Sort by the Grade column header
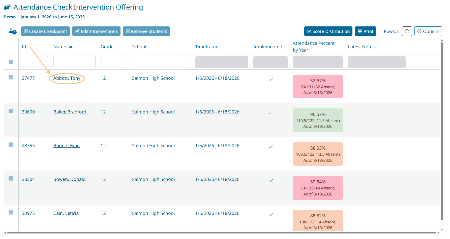This screenshot has width=450, height=239. (107, 47)
